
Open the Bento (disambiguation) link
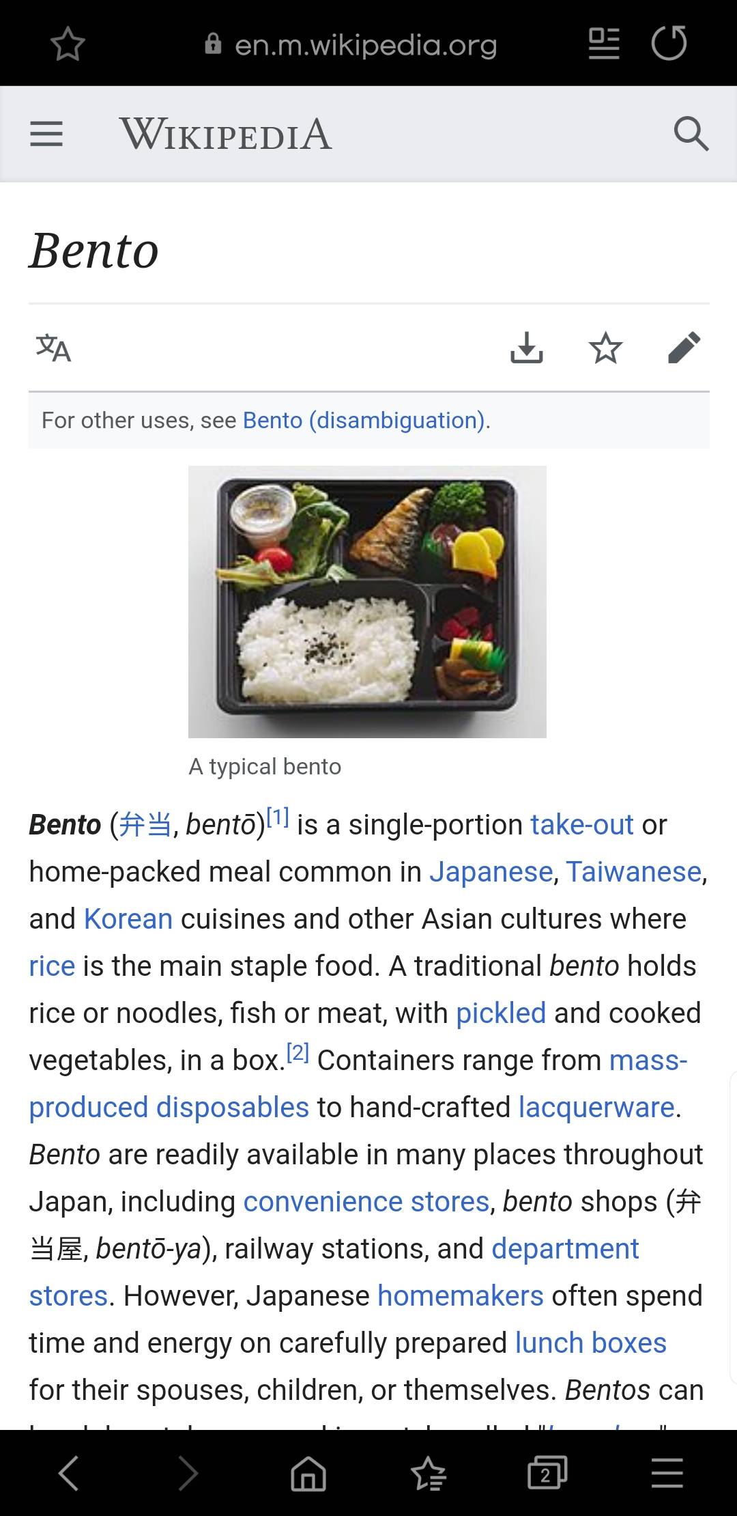364,420
